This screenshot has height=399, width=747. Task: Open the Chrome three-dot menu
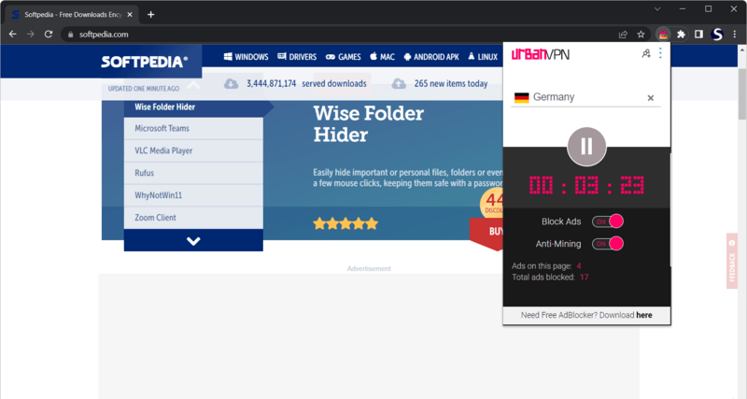pos(735,35)
